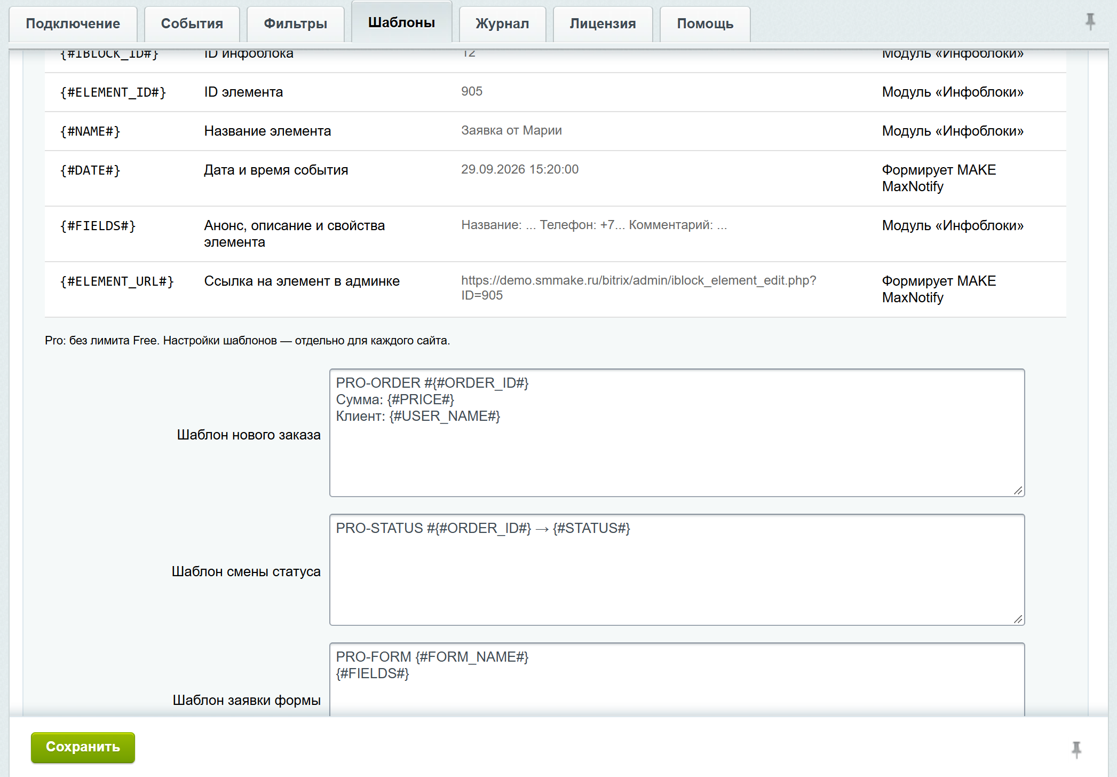Image resolution: width=1117 pixels, height=777 pixels.
Task: Grab resize handle of new order template textarea
Action: [1018, 491]
